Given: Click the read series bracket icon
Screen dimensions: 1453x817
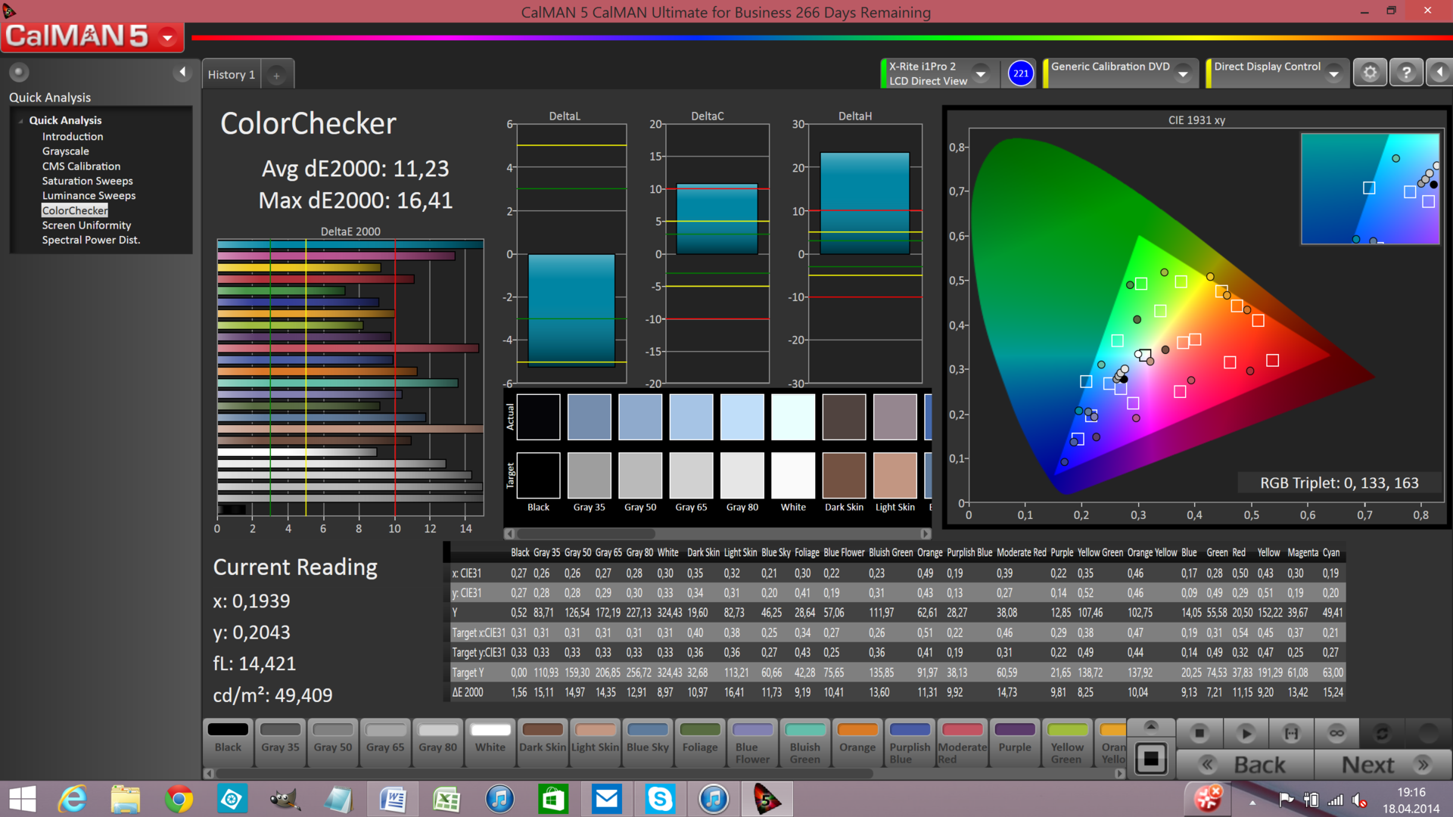Looking at the screenshot, I should (x=1291, y=733).
